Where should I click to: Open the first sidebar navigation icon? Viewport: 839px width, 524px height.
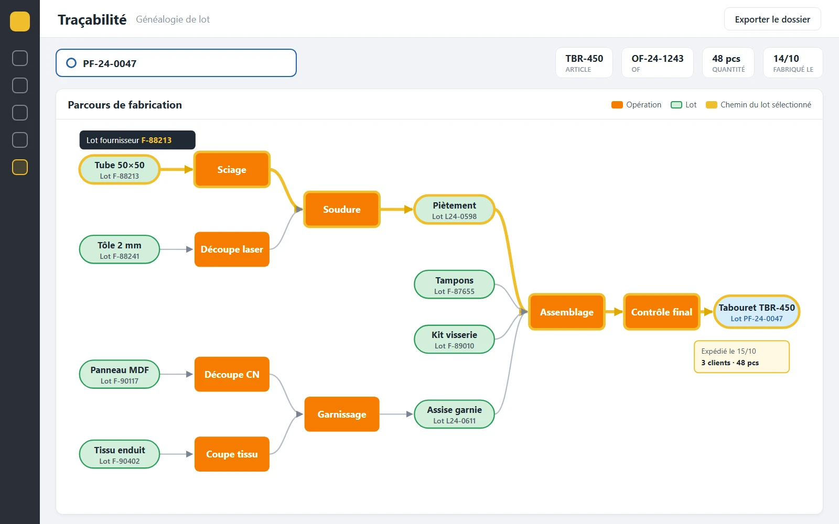point(20,58)
